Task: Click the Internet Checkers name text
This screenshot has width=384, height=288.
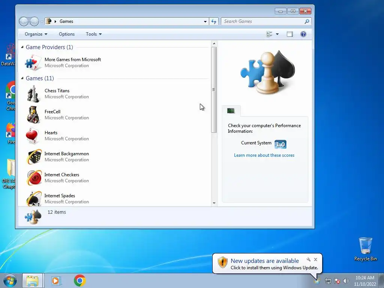Action: [62, 175]
